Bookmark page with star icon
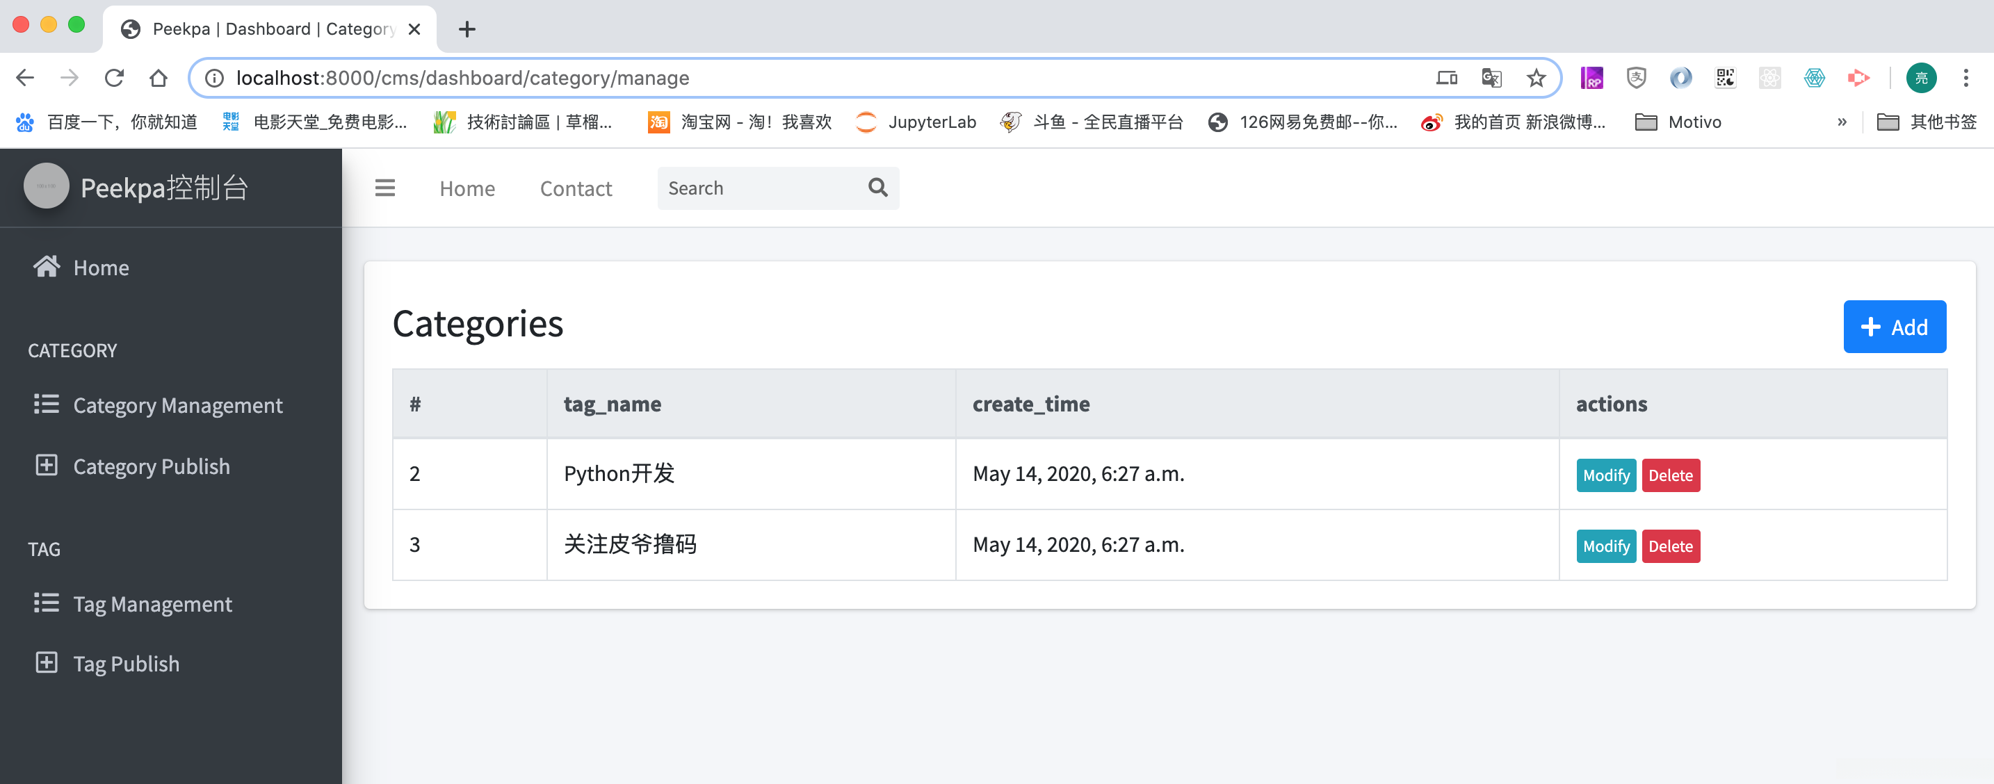The height and width of the screenshot is (784, 1994). pos(1536,78)
